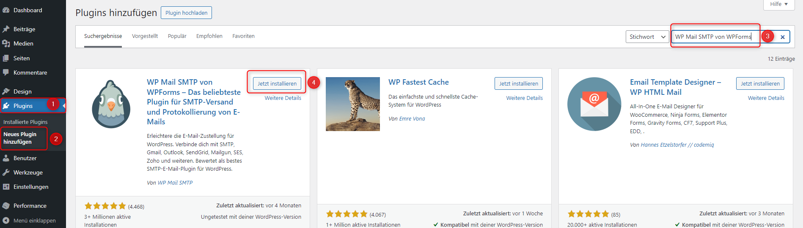The height and width of the screenshot is (228, 803).
Task: Click the Medien media icon
Action: coord(6,43)
